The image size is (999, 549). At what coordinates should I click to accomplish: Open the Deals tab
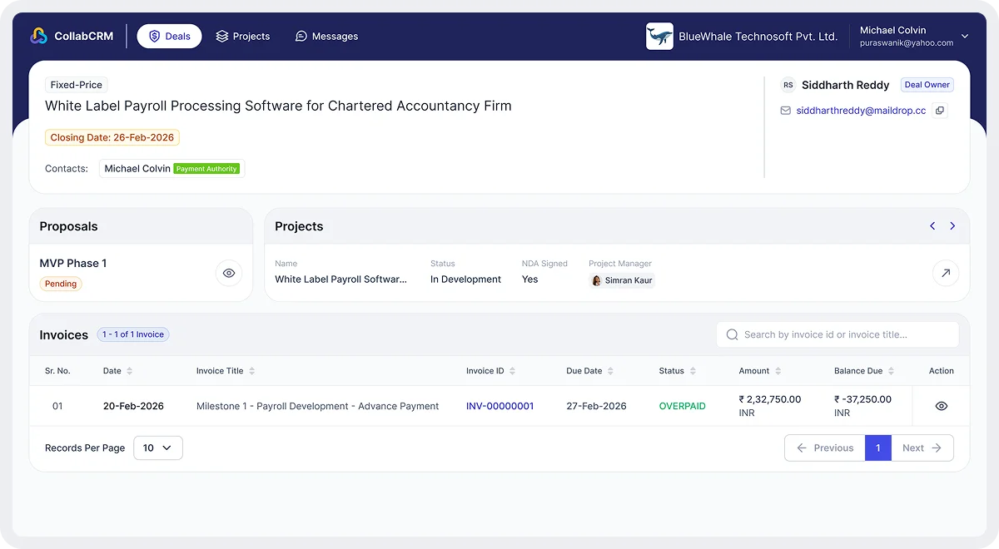169,36
